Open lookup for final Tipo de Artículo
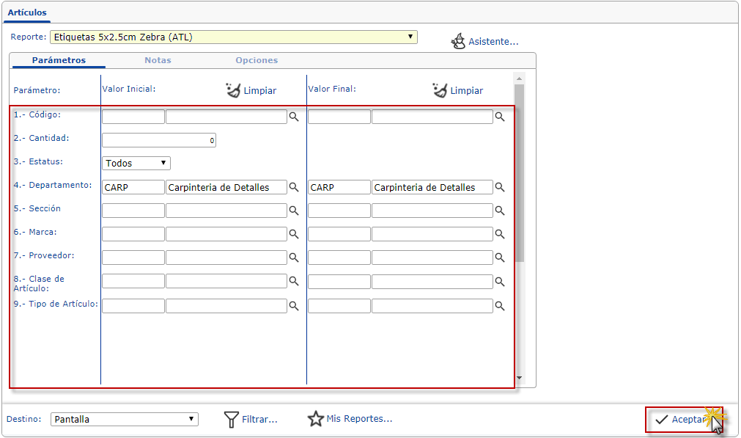The image size is (741, 438). pyautogui.click(x=500, y=306)
